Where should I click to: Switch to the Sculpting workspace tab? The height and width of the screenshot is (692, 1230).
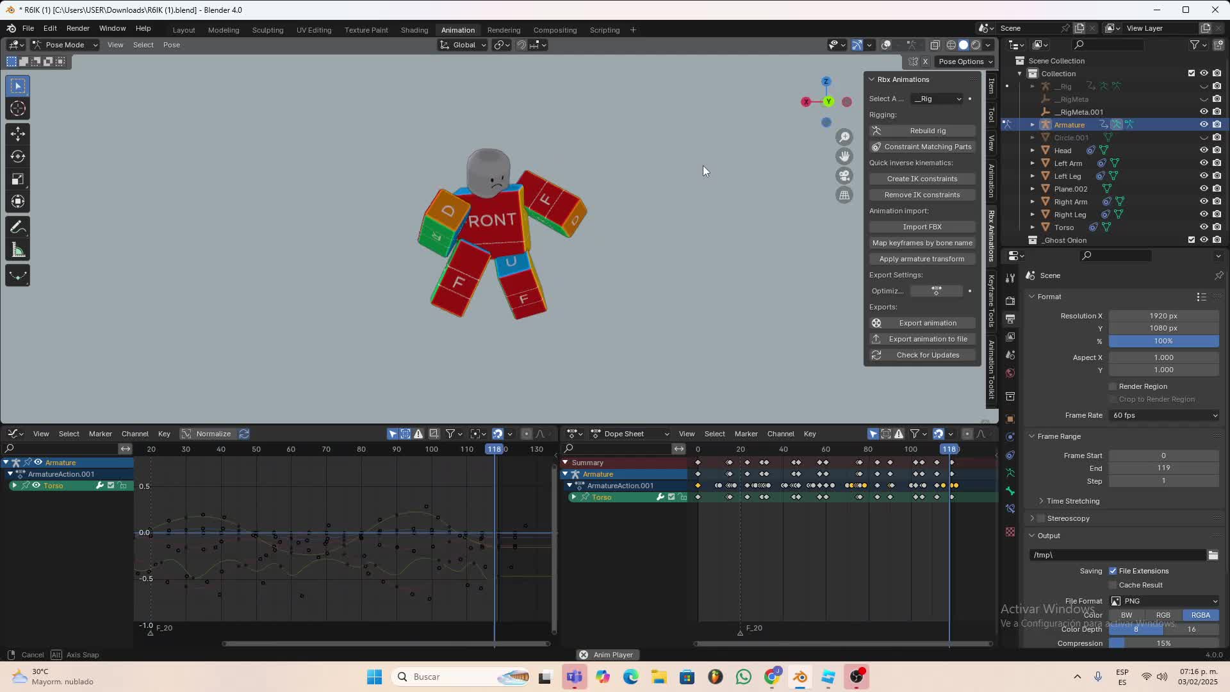267,30
